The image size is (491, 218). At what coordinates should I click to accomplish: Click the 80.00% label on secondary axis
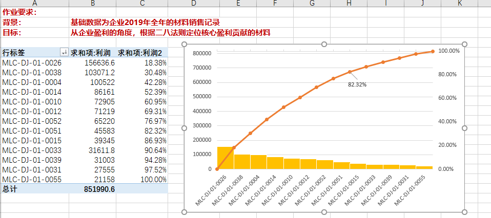[x=447, y=74]
